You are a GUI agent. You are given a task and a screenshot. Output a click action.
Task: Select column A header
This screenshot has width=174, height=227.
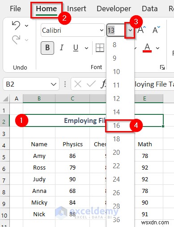(x=17, y=99)
